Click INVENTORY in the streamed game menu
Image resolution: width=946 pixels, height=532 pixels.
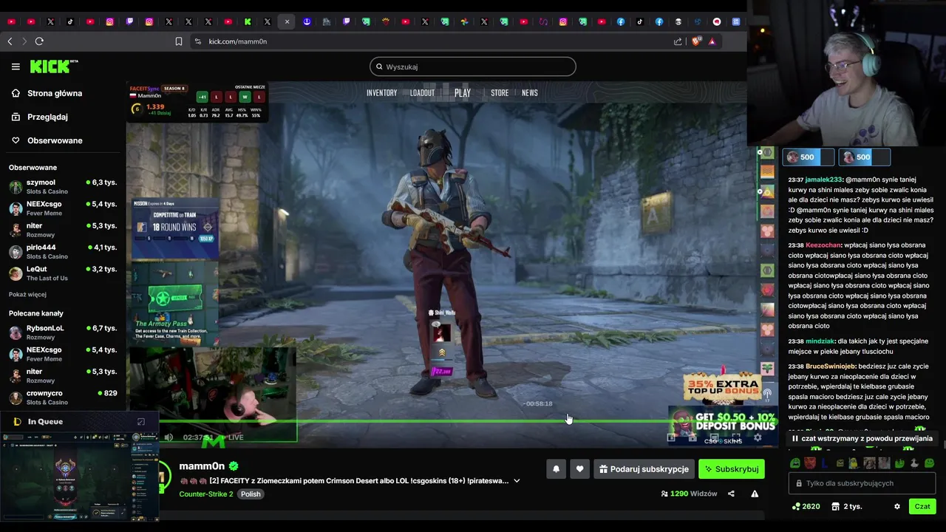pos(382,93)
